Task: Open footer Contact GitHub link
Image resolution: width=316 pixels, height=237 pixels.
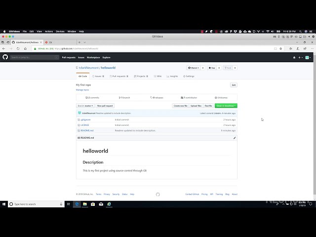Action: click(192, 194)
